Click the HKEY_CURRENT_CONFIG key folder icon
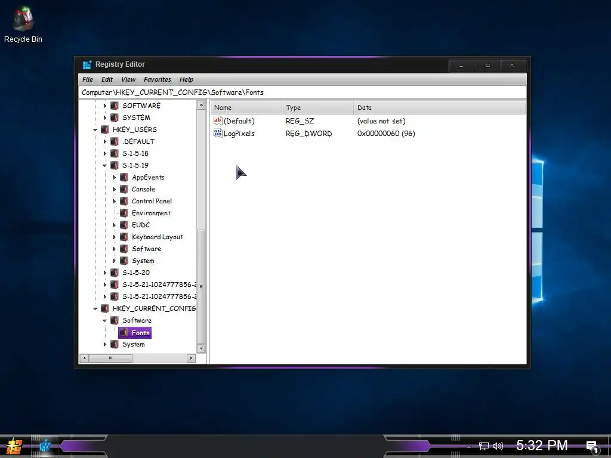This screenshot has height=458, width=611. (105, 308)
